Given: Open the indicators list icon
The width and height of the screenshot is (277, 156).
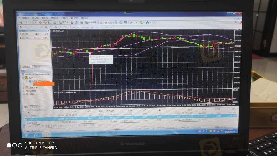Looking at the screenshot, I should click(x=141, y=23).
